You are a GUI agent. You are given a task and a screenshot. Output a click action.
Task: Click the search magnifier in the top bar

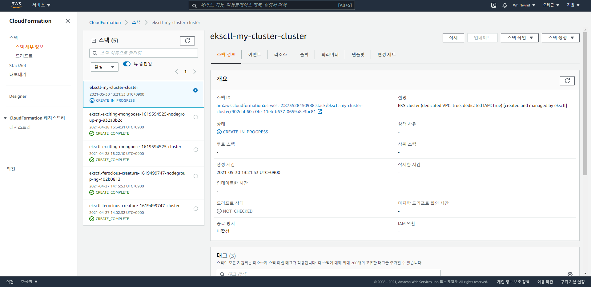pyautogui.click(x=195, y=6)
